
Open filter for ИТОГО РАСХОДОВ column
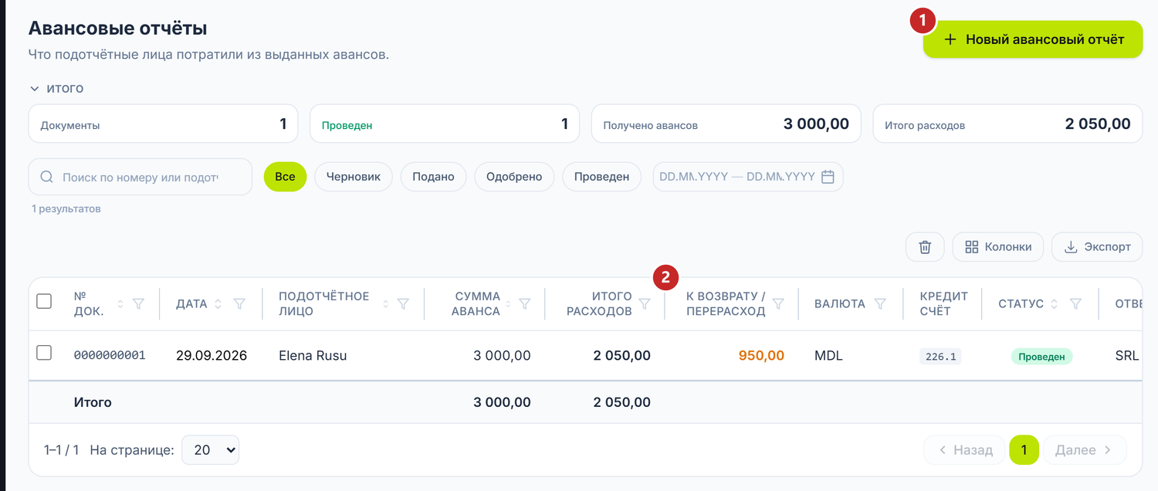click(645, 304)
